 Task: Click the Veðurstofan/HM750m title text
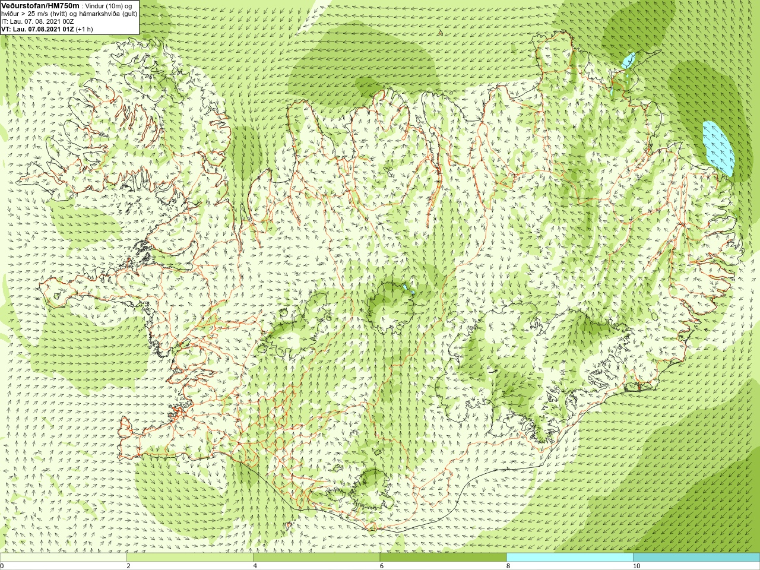coord(40,5)
